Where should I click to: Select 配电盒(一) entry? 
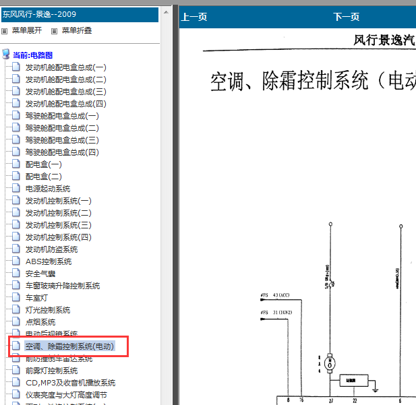tap(44, 164)
